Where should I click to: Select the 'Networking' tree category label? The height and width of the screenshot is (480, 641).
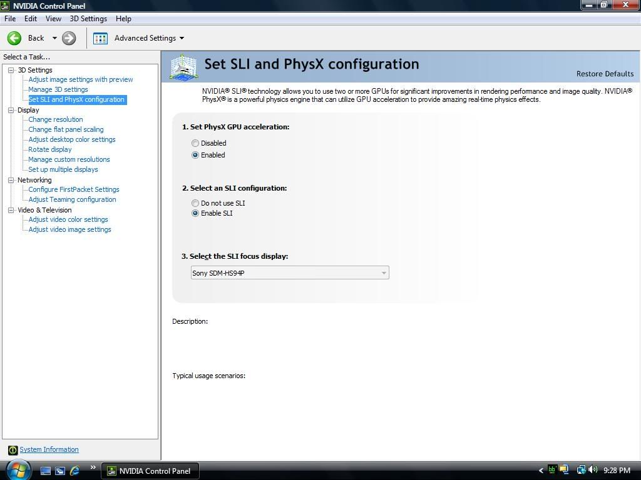[x=34, y=180]
